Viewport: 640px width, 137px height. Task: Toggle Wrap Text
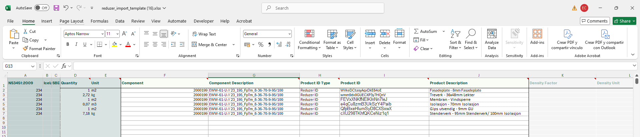click(204, 34)
